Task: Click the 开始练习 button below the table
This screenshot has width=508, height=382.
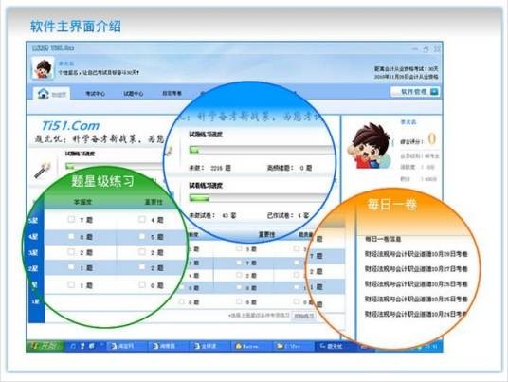Action: 303,316
